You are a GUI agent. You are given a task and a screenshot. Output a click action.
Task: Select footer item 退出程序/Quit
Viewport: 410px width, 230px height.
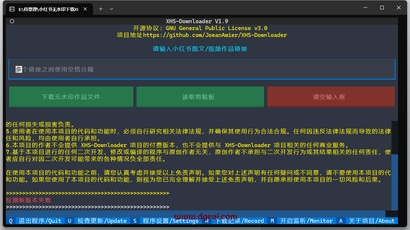pyautogui.click(x=40, y=221)
